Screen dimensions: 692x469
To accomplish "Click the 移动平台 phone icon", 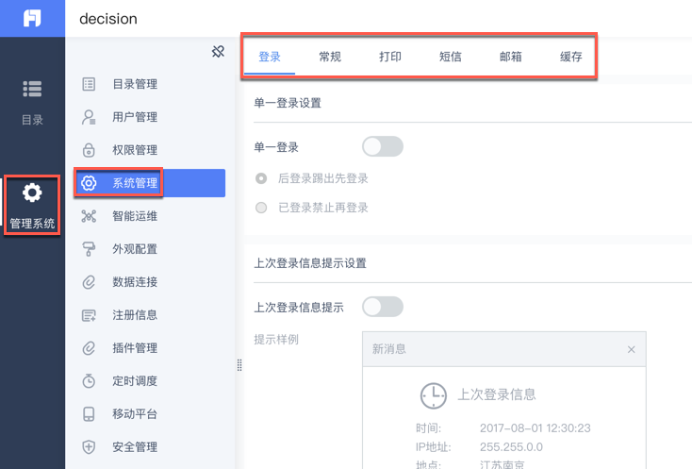I will click(90, 414).
